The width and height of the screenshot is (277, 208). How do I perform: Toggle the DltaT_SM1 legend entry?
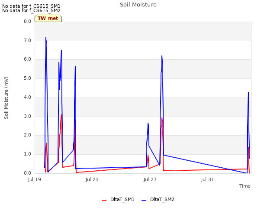pyautogui.click(x=118, y=199)
